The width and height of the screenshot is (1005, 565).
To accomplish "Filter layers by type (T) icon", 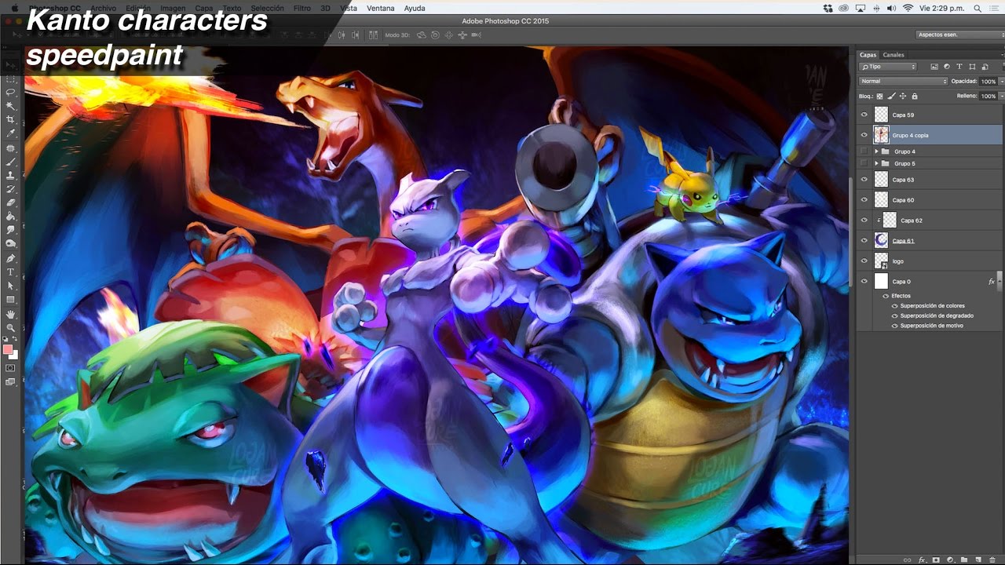I will coord(959,67).
